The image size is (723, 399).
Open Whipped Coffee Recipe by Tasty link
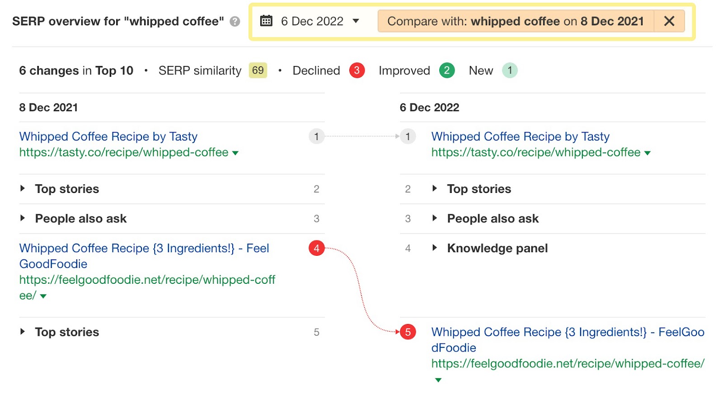click(x=108, y=136)
